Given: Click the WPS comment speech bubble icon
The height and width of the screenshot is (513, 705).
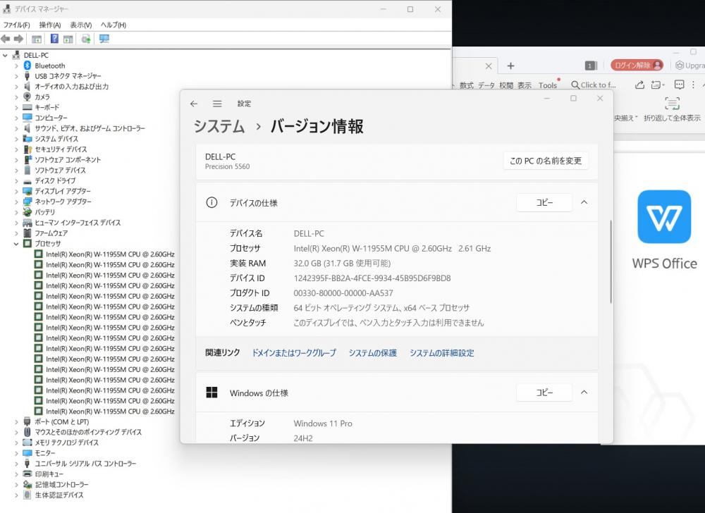Looking at the screenshot, I should (679, 85).
